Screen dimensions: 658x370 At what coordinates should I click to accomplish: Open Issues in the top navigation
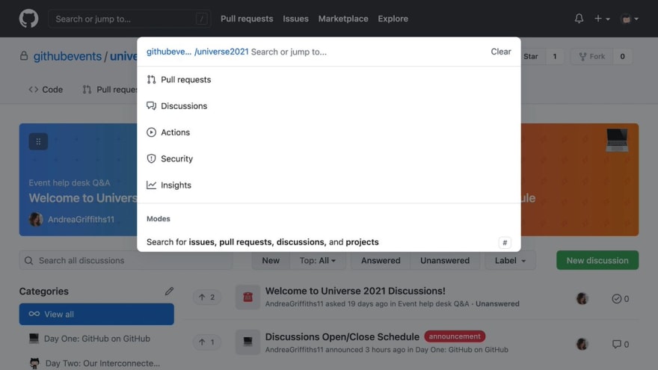[295, 19]
